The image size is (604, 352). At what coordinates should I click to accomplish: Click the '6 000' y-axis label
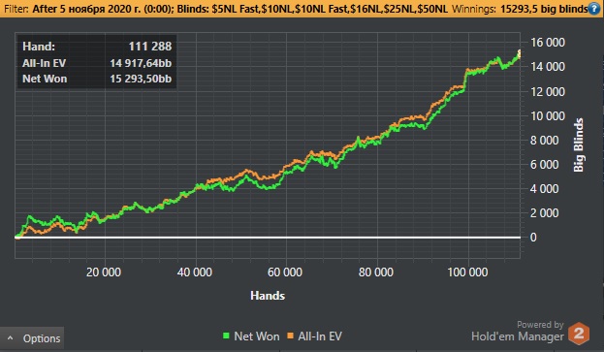[544, 165]
